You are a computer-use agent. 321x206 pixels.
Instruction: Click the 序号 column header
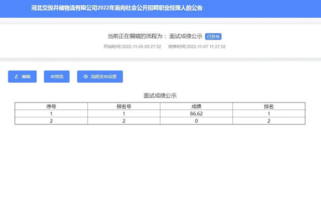[51, 106]
